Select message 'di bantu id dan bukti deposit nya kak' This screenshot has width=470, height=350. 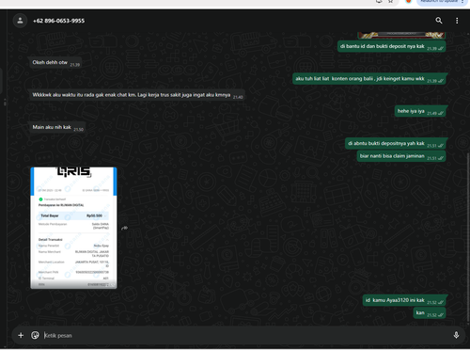click(x=392, y=46)
